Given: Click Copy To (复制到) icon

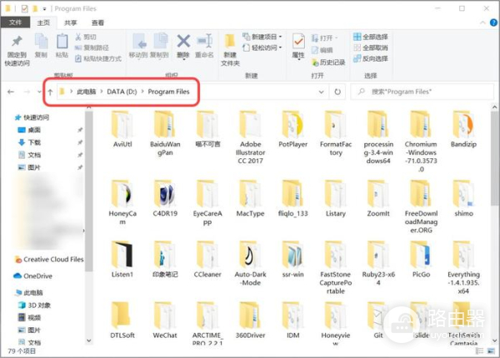Looking at the screenshot, I should pos(159,46).
